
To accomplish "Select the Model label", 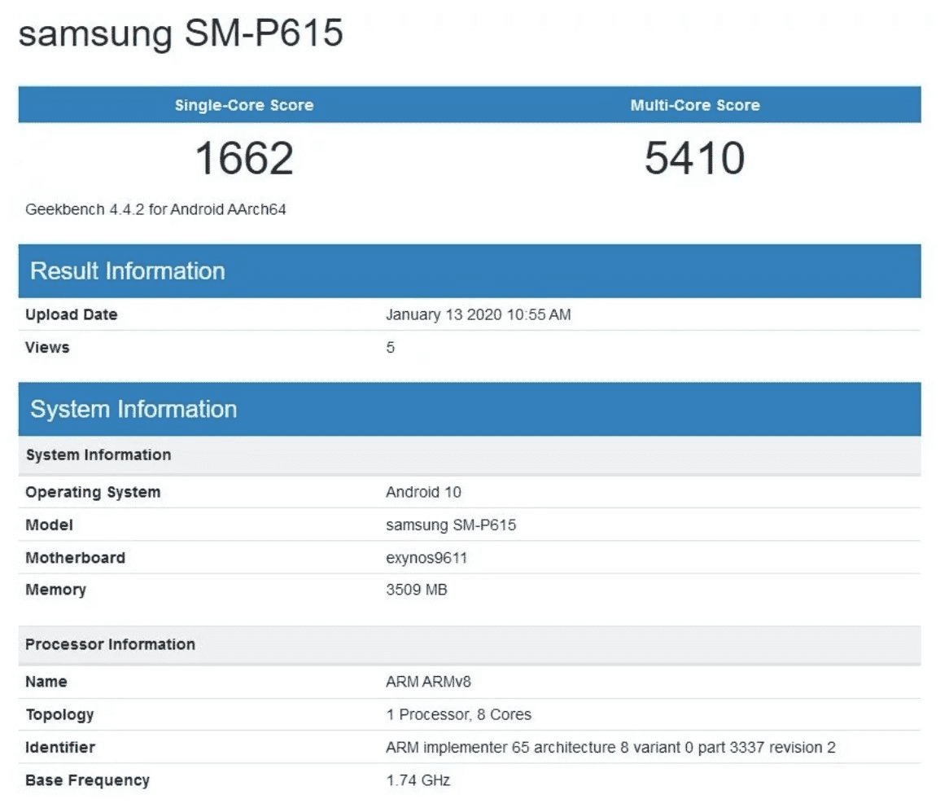I will [x=49, y=525].
